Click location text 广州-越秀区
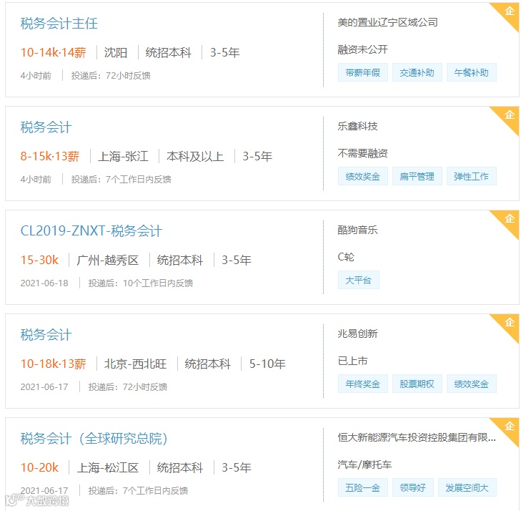 [108, 261]
